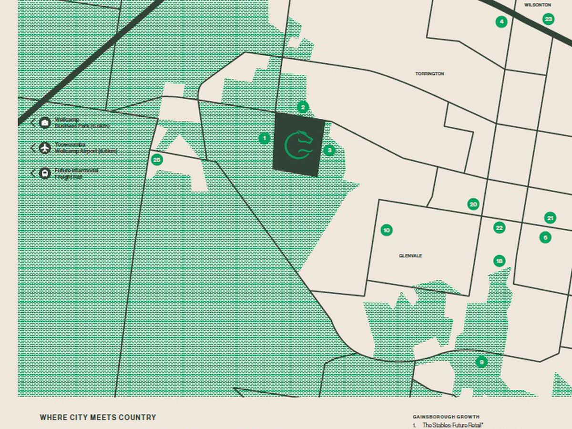Click the briefcase Business Park icon
Viewport: 572px width, 429px height.
(45, 123)
